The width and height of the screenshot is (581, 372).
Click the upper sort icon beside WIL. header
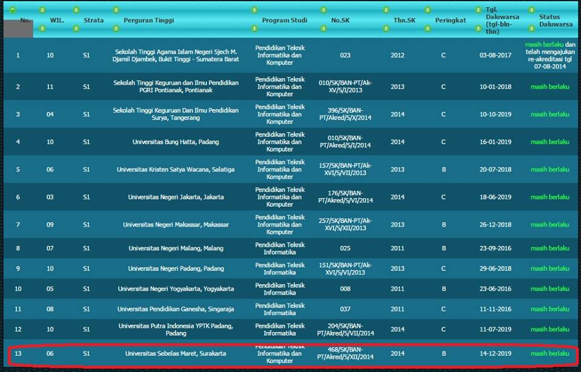[x=42, y=10]
